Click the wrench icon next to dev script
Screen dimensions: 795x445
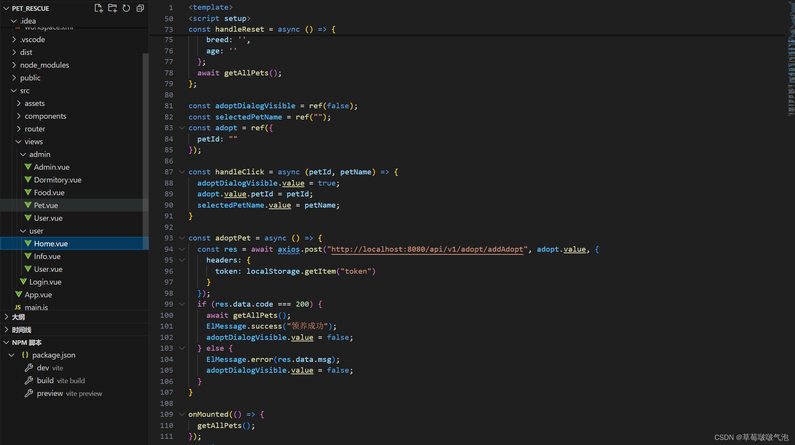29,368
